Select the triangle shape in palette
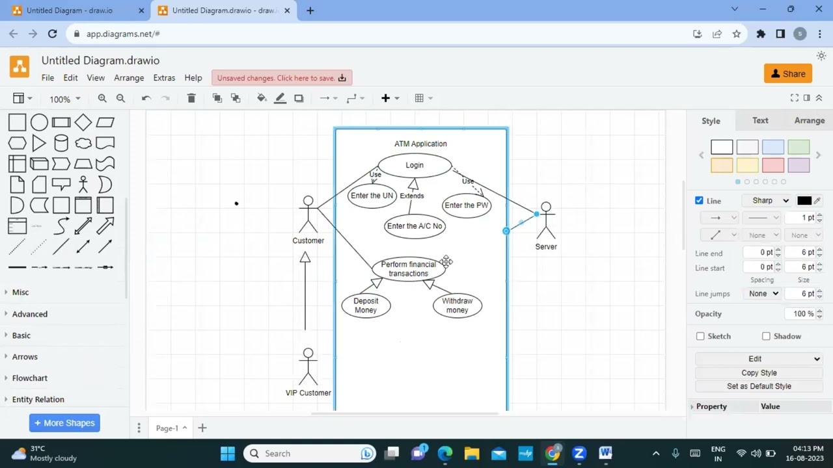 pyautogui.click(x=39, y=143)
